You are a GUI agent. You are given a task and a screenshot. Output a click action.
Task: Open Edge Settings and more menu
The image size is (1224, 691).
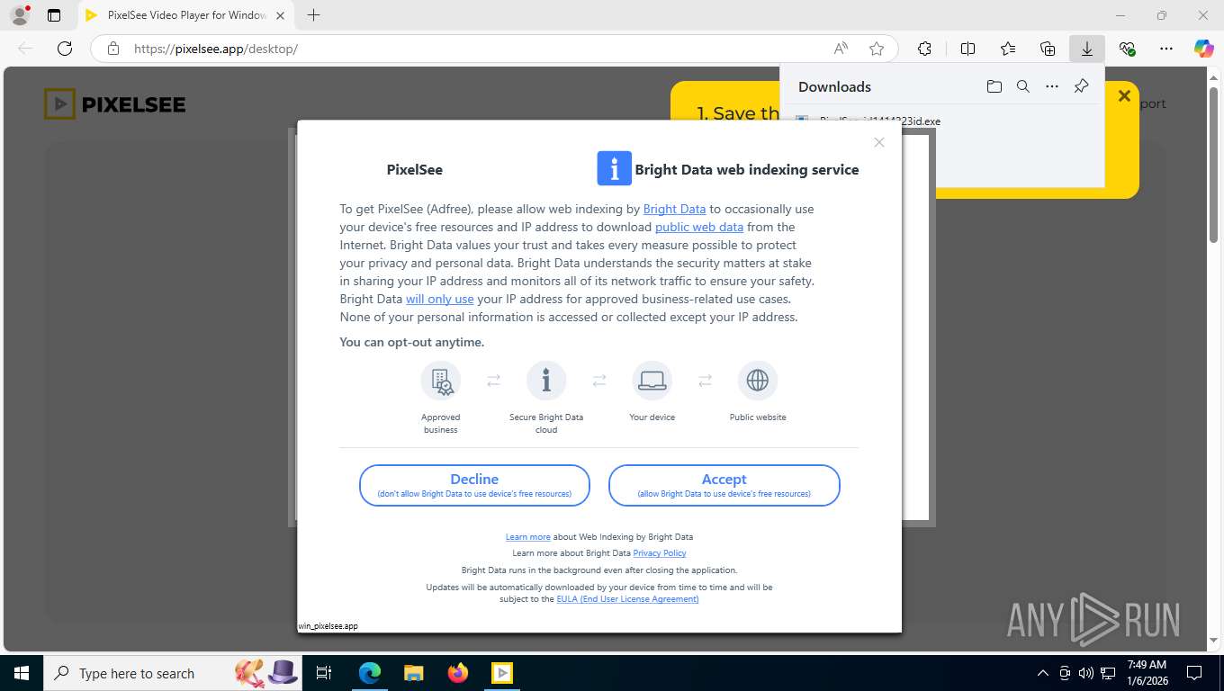click(1166, 49)
